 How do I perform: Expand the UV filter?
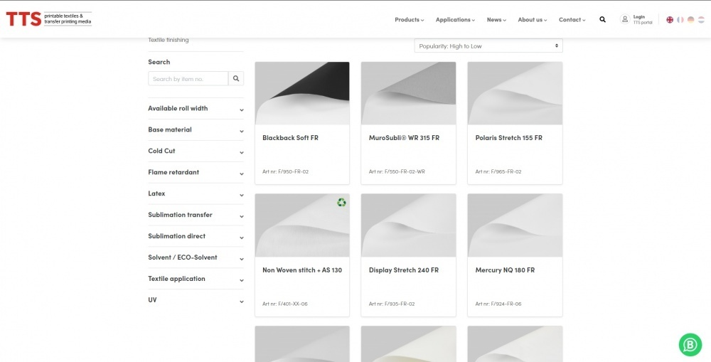(x=196, y=300)
